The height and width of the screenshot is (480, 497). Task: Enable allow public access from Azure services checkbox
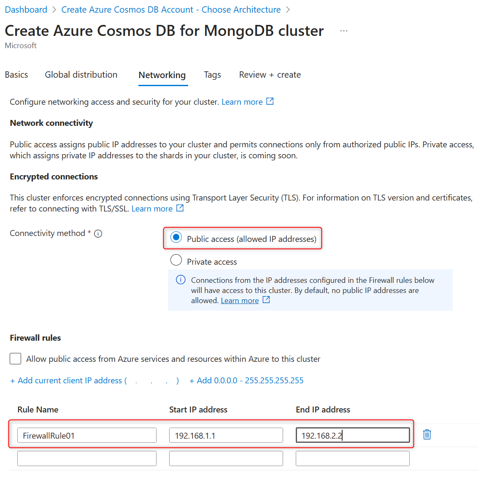(15, 358)
